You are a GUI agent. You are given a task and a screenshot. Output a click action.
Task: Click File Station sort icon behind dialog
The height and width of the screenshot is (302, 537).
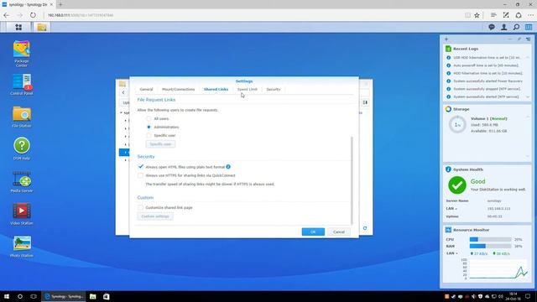point(365,102)
